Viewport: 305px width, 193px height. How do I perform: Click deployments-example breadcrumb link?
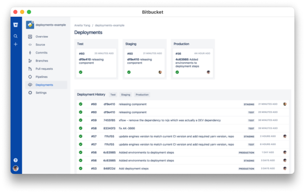click(110, 25)
